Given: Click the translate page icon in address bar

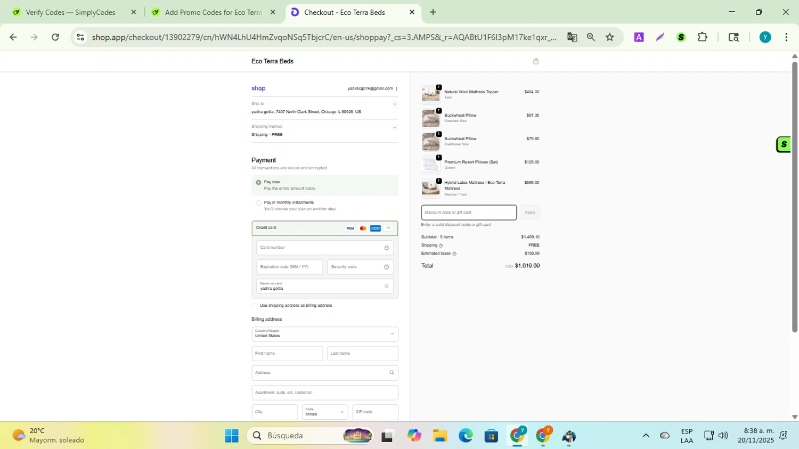Looking at the screenshot, I should click(572, 37).
